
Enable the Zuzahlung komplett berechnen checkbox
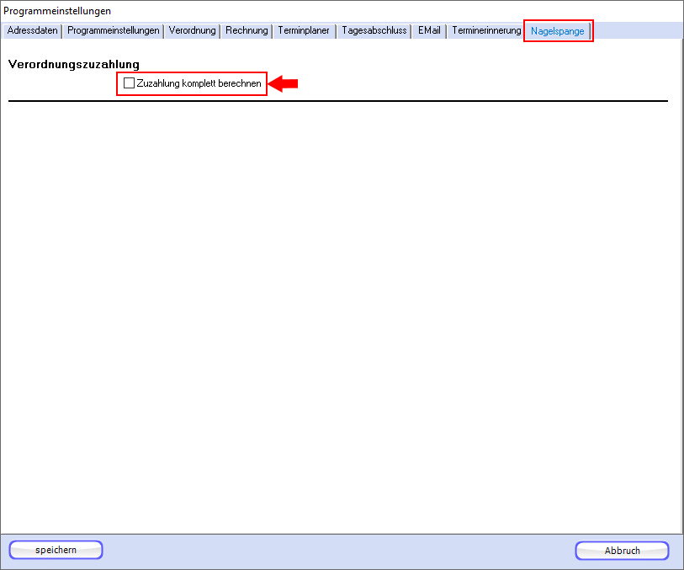click(129, 83)
